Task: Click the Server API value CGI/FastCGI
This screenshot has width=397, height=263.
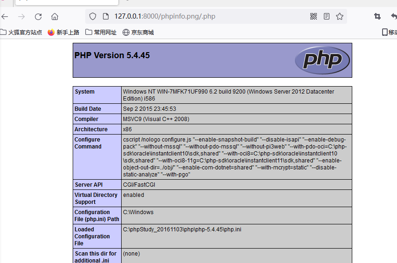Action: pos(139,185)
